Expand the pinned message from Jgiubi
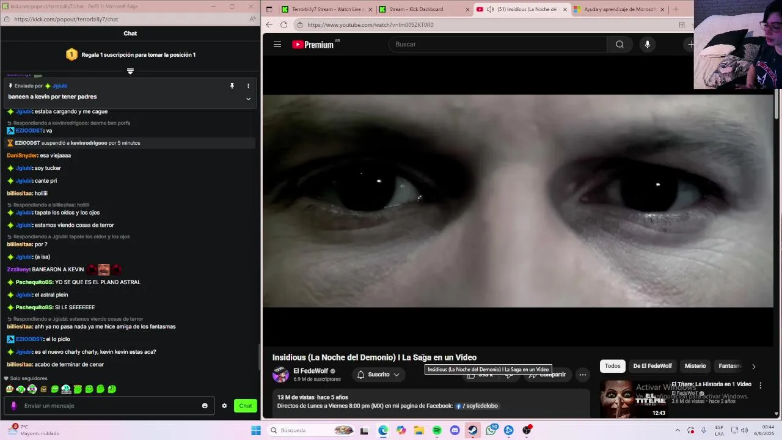Viewport: 782px width, 440px height. [x=248, y=98]
